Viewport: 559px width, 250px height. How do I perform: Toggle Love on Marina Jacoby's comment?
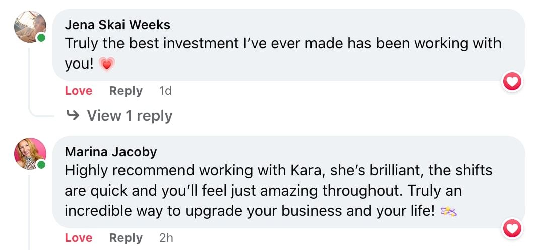(x=79, y=238)
